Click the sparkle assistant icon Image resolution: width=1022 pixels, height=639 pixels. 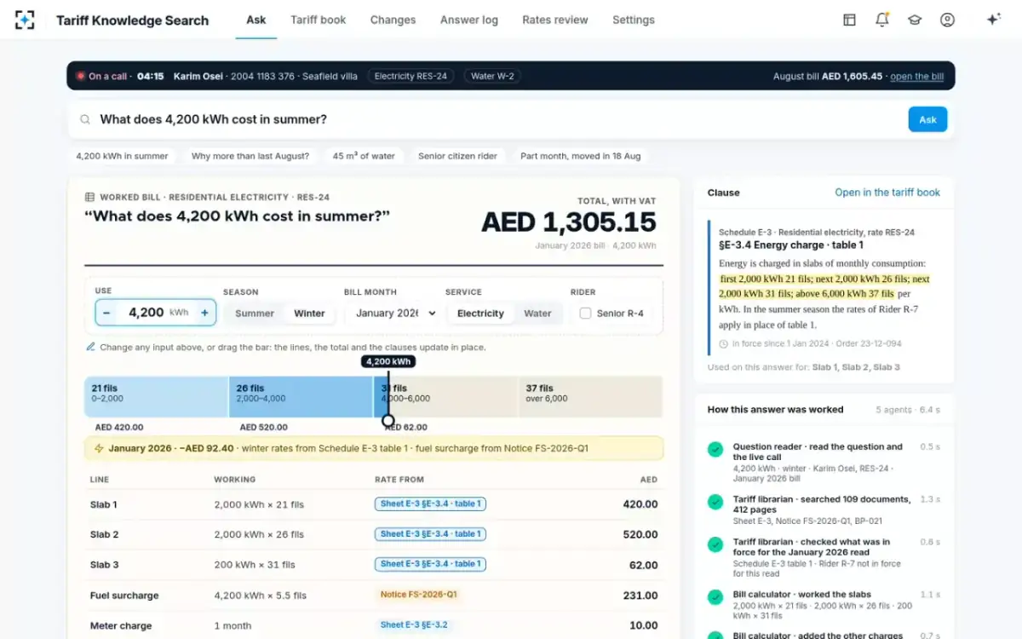(993, 20)
